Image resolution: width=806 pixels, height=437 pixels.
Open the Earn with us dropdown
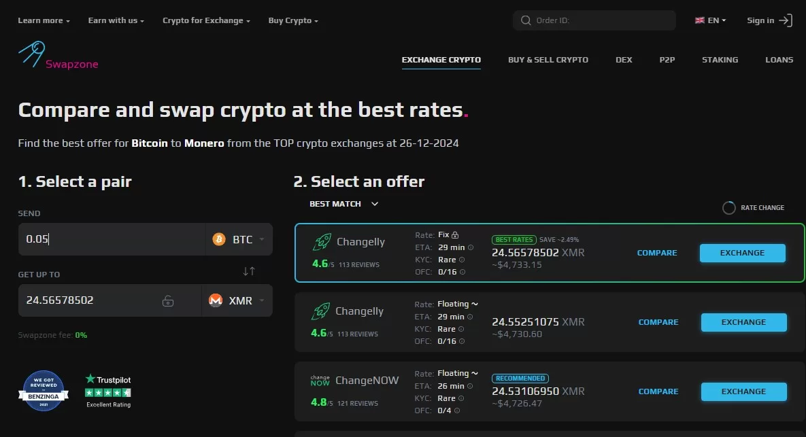coord(116,20)
